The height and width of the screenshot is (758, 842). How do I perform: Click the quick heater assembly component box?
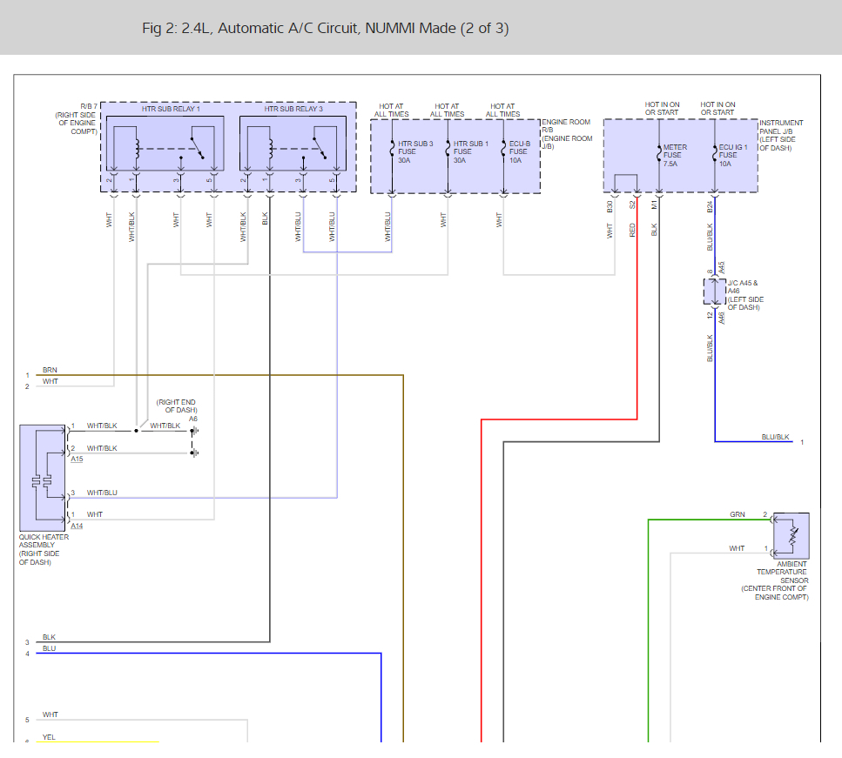pyautogui.click(x=43, y=478)
